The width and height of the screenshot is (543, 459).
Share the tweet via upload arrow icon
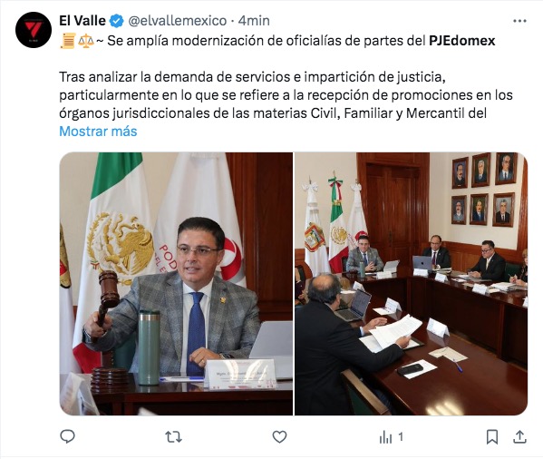point(519,437)
